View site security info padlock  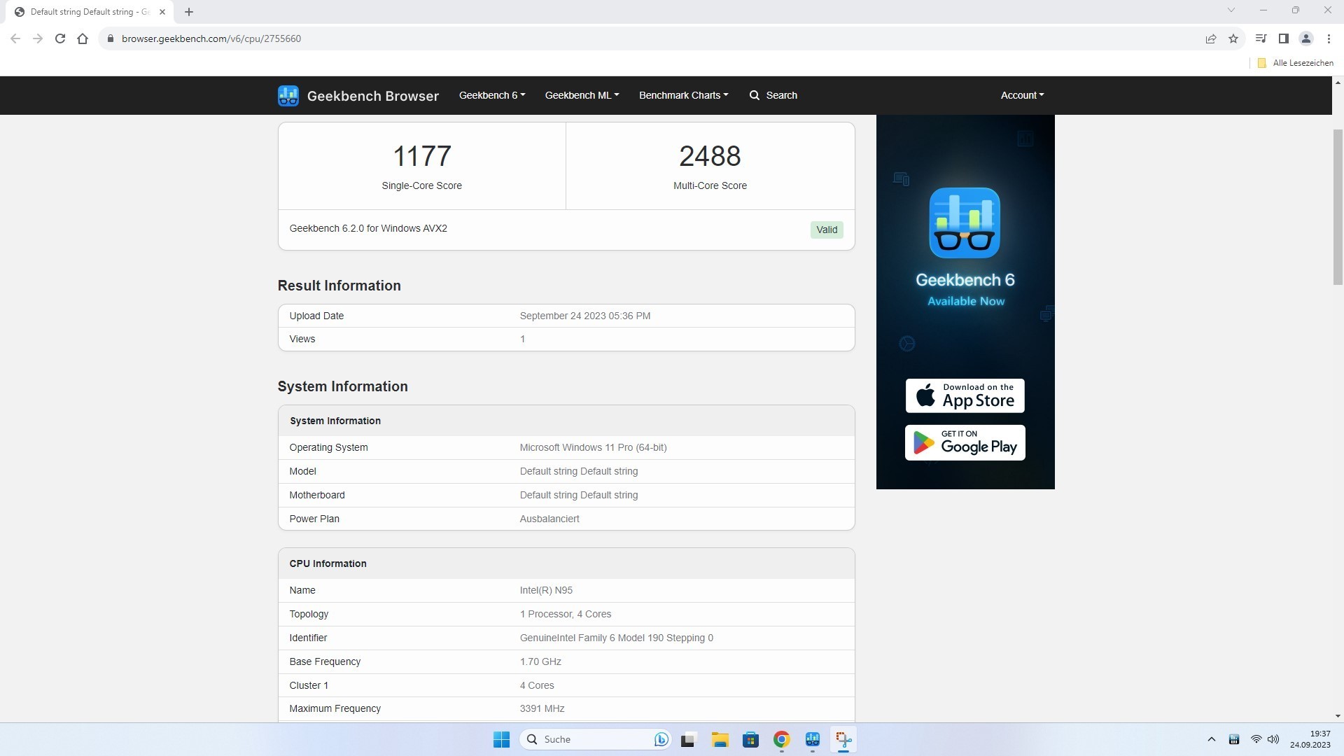click(110, 38)
